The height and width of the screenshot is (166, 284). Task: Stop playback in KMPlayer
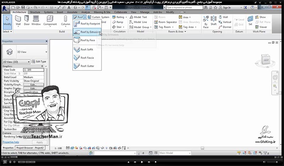coord(155,162)
